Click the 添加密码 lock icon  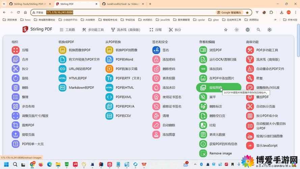click(156, 59)
